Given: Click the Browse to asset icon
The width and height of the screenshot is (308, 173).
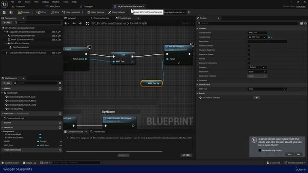Looking at the screenshot, I should tap(11, 12).
